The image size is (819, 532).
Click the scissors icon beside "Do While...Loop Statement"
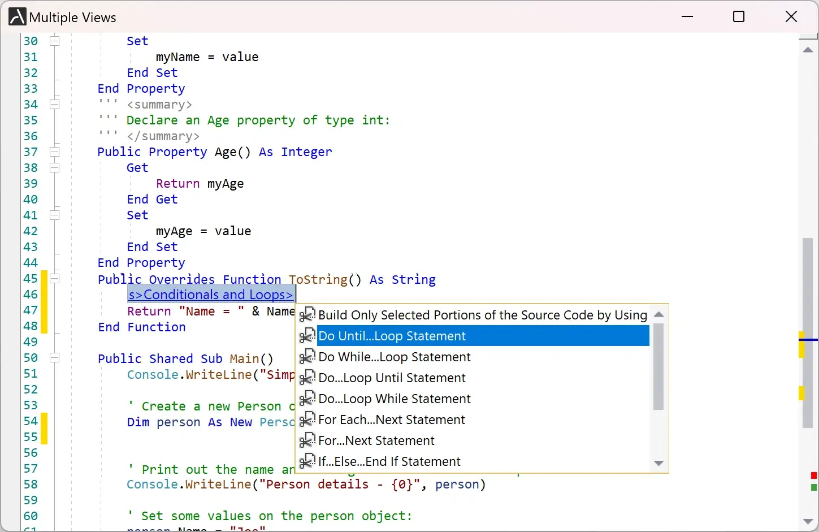[307, 356]
